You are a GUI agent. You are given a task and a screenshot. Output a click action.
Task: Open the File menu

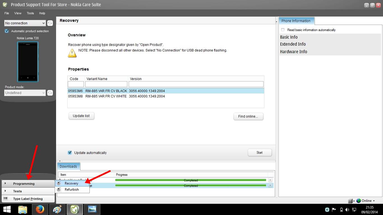click(7, 13)
